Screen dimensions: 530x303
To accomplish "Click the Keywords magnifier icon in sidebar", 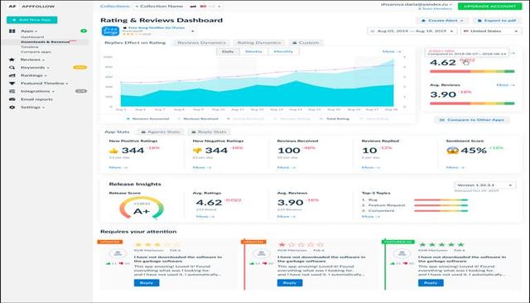I will coord(12,68).
